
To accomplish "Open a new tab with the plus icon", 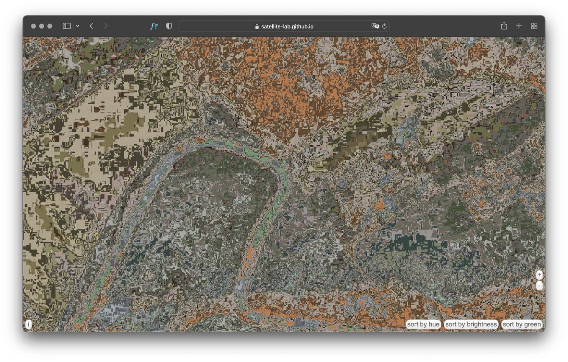I will 519,26.
